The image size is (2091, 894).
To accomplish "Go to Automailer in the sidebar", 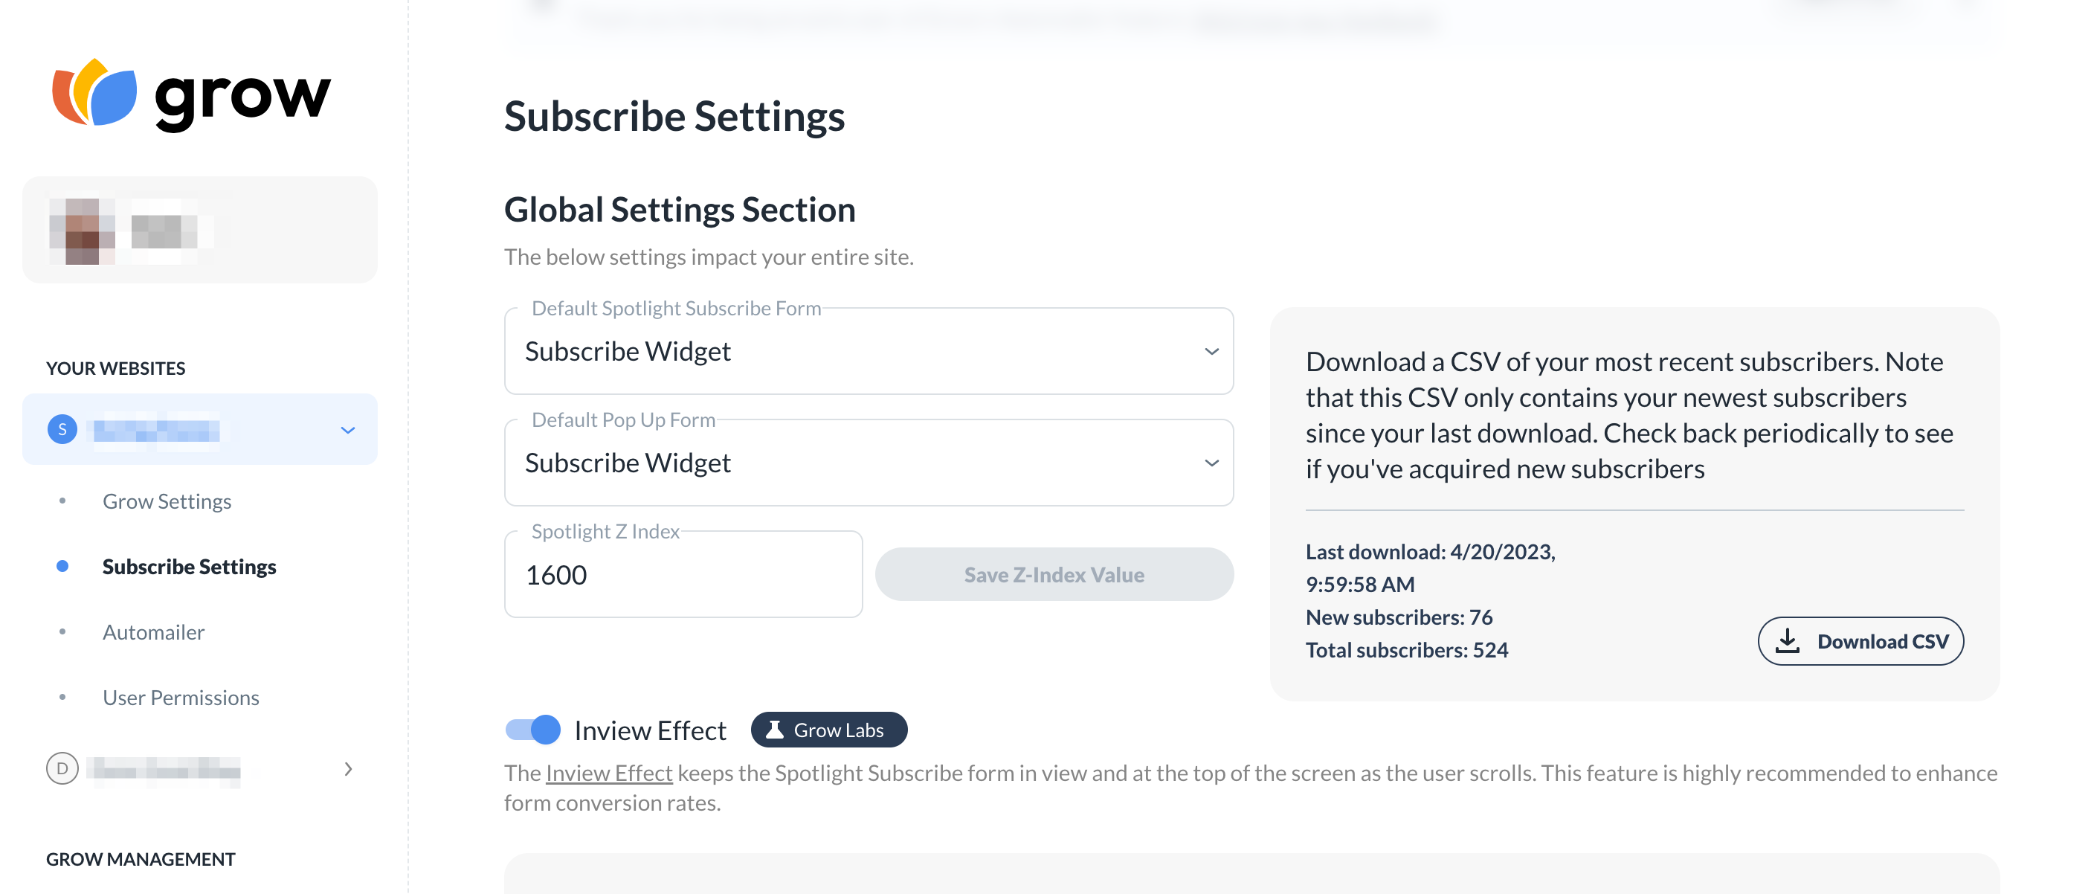I will pos(153,631).
